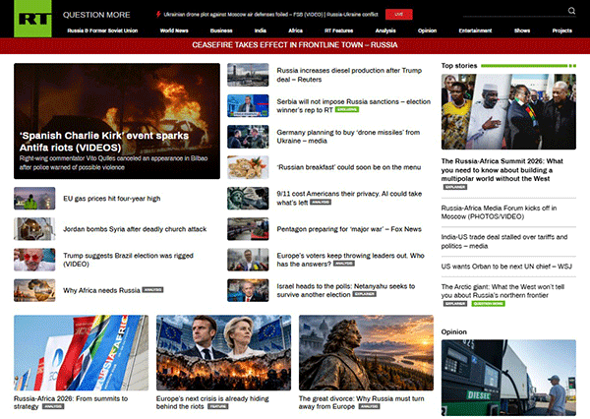The width and height of the screenshot is (590, 419).
Task: Open Trump Brazil election thumbnail
Action: [x=34, y=260]
